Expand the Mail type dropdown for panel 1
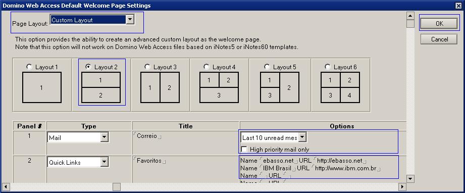This screenshot has width=465, height=193. (104, 137)
